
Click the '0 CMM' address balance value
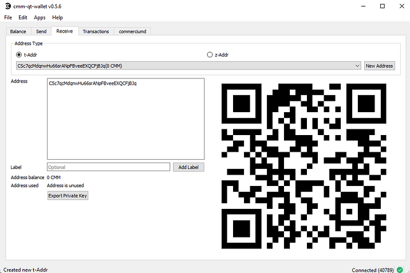click(54, 177)
